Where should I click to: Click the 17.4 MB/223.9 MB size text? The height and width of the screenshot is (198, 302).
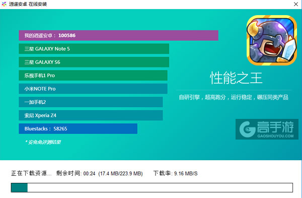pyautogui.click(x=121, y=173)
